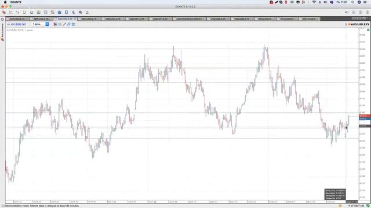Viewport: 371px width, 208px height.
Task: Click the red price label on price axis
Action: [x=365, y=116]
